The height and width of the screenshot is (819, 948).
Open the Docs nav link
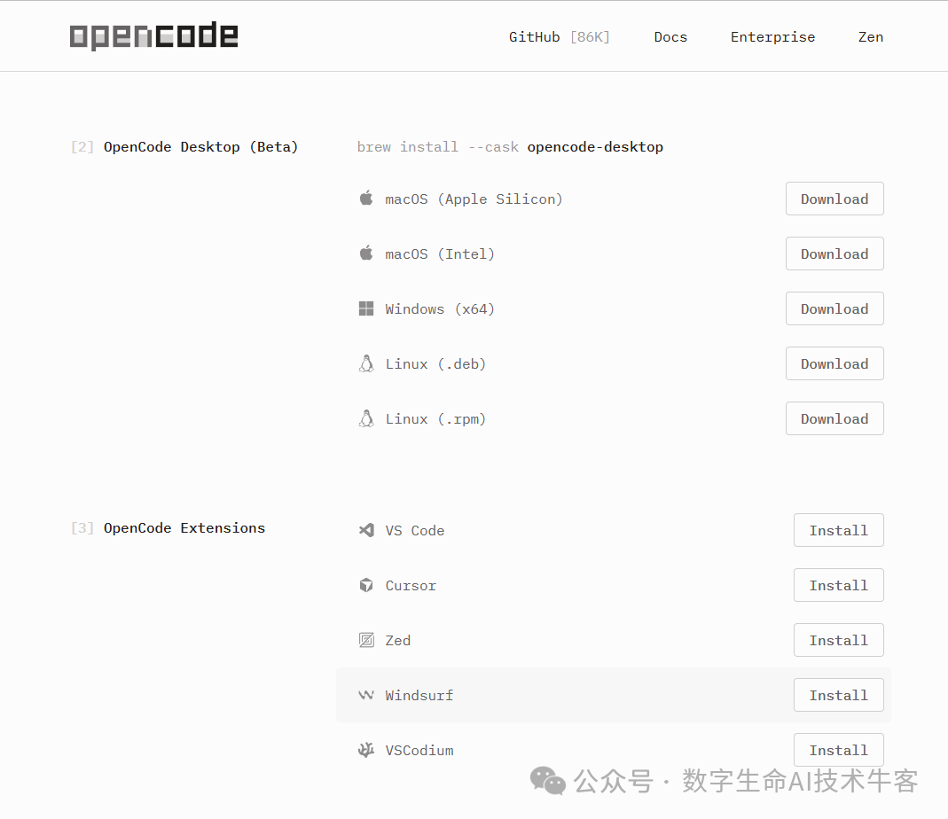(670, 37)
